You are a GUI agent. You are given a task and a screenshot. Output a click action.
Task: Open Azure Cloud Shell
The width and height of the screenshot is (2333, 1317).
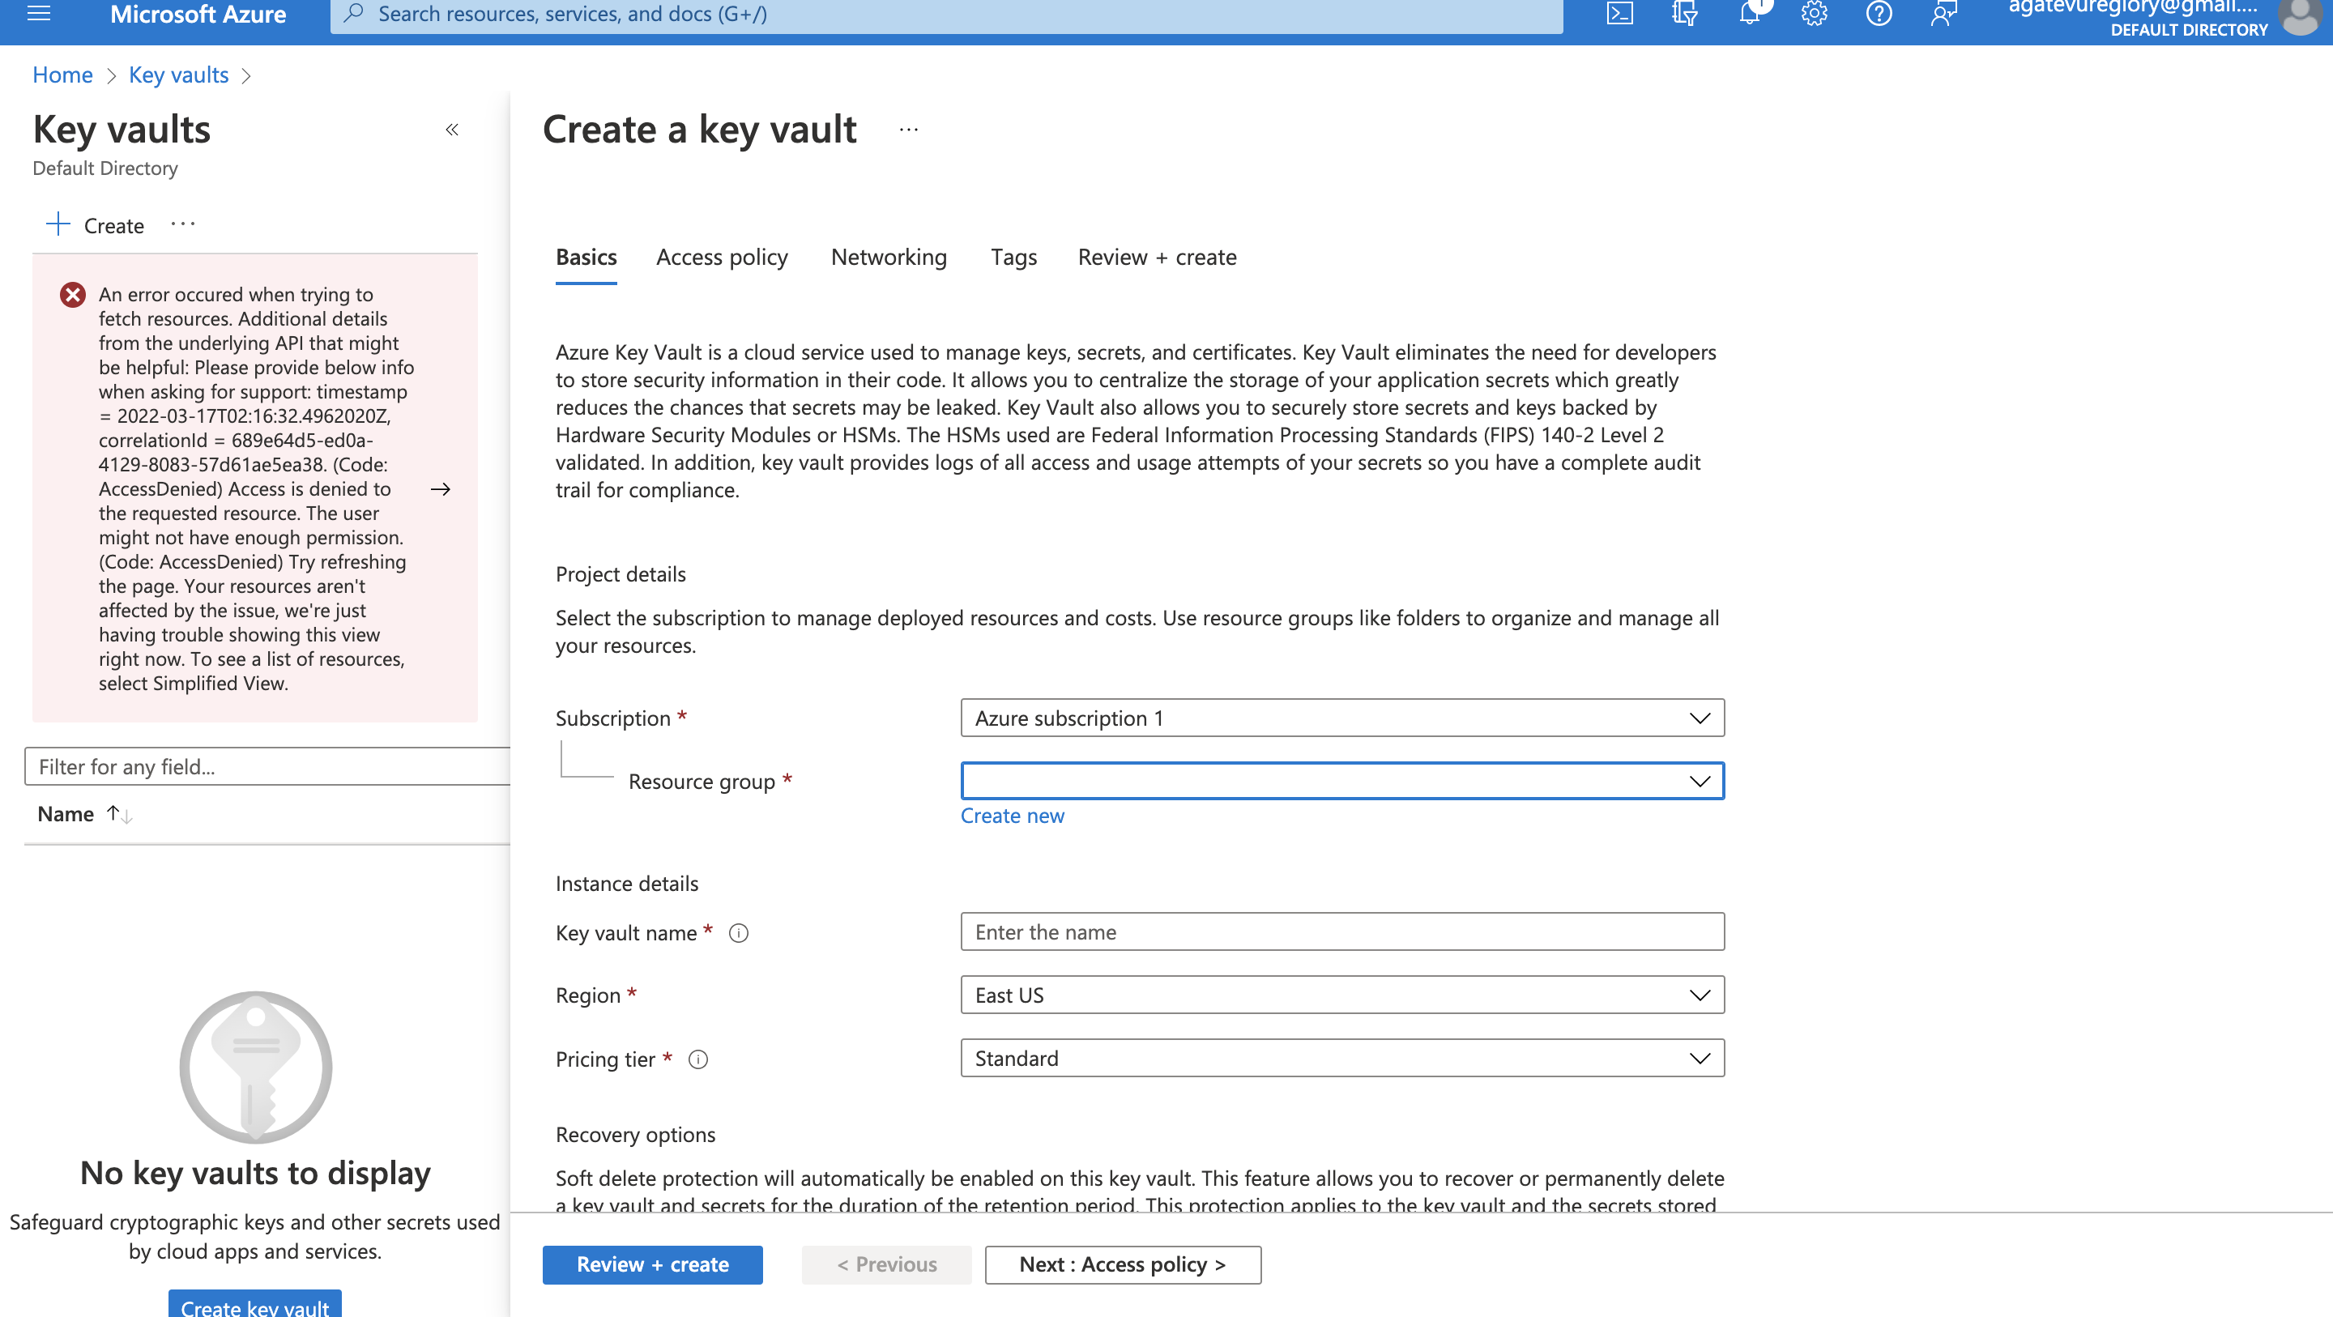(x=1620, y=14)
